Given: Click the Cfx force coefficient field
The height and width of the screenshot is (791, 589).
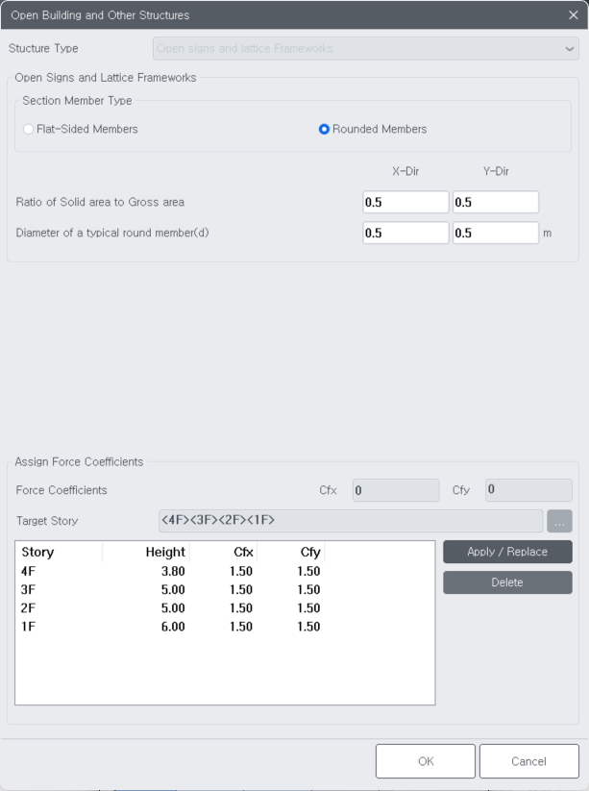Looking at the screenshot, I should coord(395,489).
